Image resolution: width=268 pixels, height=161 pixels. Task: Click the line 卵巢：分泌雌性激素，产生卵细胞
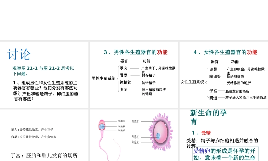coord(34,137)
